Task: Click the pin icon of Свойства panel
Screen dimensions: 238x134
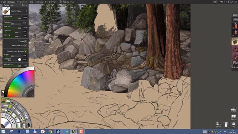Action: coord(23,5)
